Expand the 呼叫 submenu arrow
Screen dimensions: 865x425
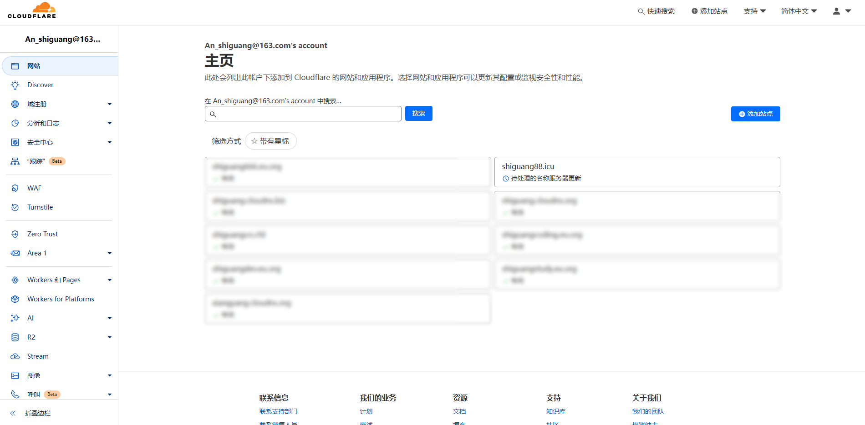point(110,395)
